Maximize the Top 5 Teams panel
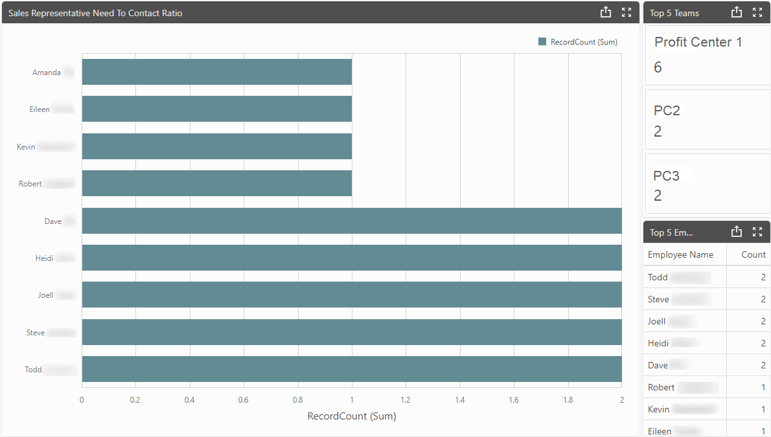The image size is (771, 437). coord(757,12)
